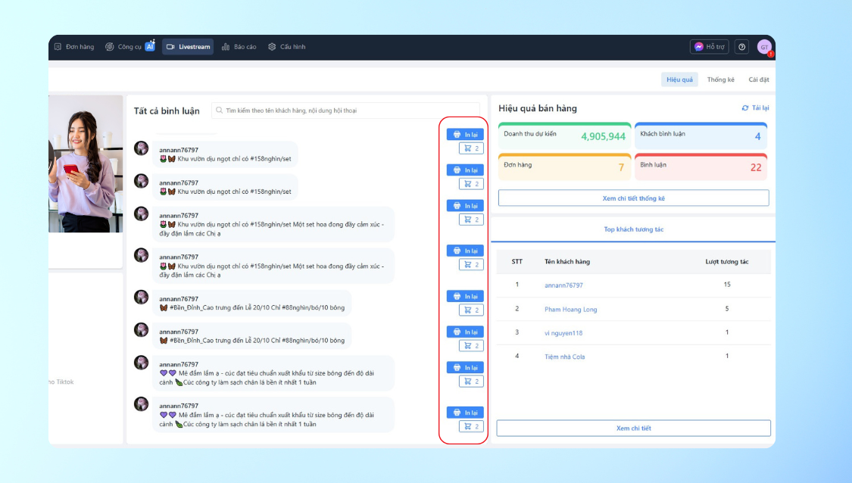Click Xem chi tiết thống kê button
The image size is (852, 483).
(633, 198)
